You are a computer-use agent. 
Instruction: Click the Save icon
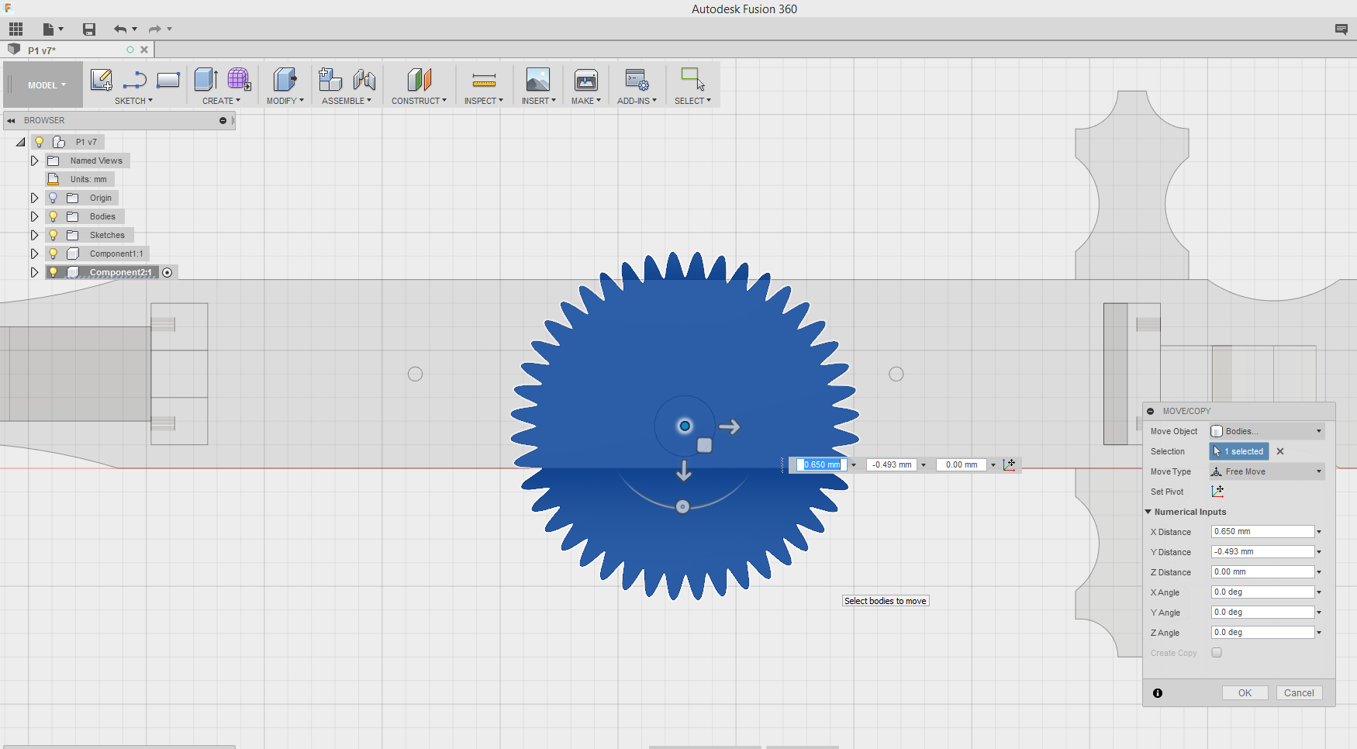pos(89,29)
